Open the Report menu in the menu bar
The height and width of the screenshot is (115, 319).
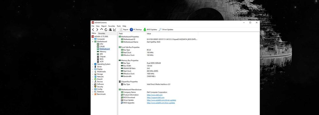pyautogui.click(x=104, y=26)
